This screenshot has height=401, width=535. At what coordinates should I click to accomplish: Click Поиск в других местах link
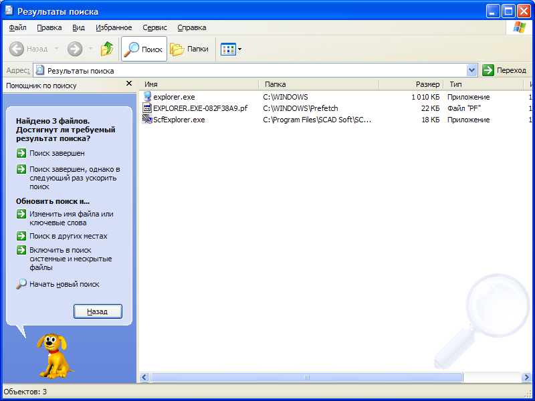(68, 236)
